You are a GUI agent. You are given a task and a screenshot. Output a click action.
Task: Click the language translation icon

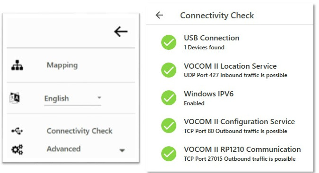[15, 98]
